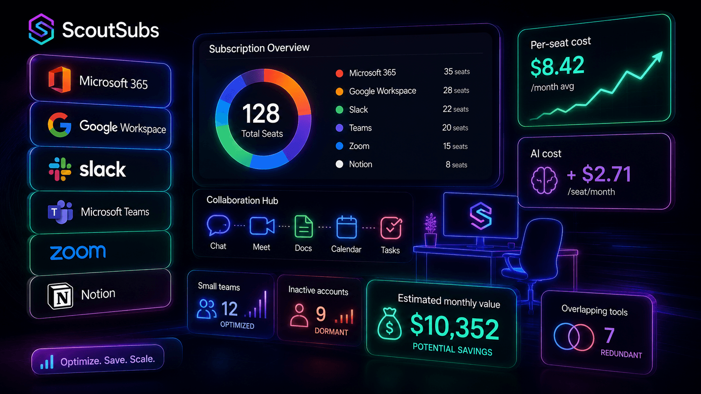Click the REDUNDANT label
This screenshot has height=394, width=701.
tap(621, 354)
